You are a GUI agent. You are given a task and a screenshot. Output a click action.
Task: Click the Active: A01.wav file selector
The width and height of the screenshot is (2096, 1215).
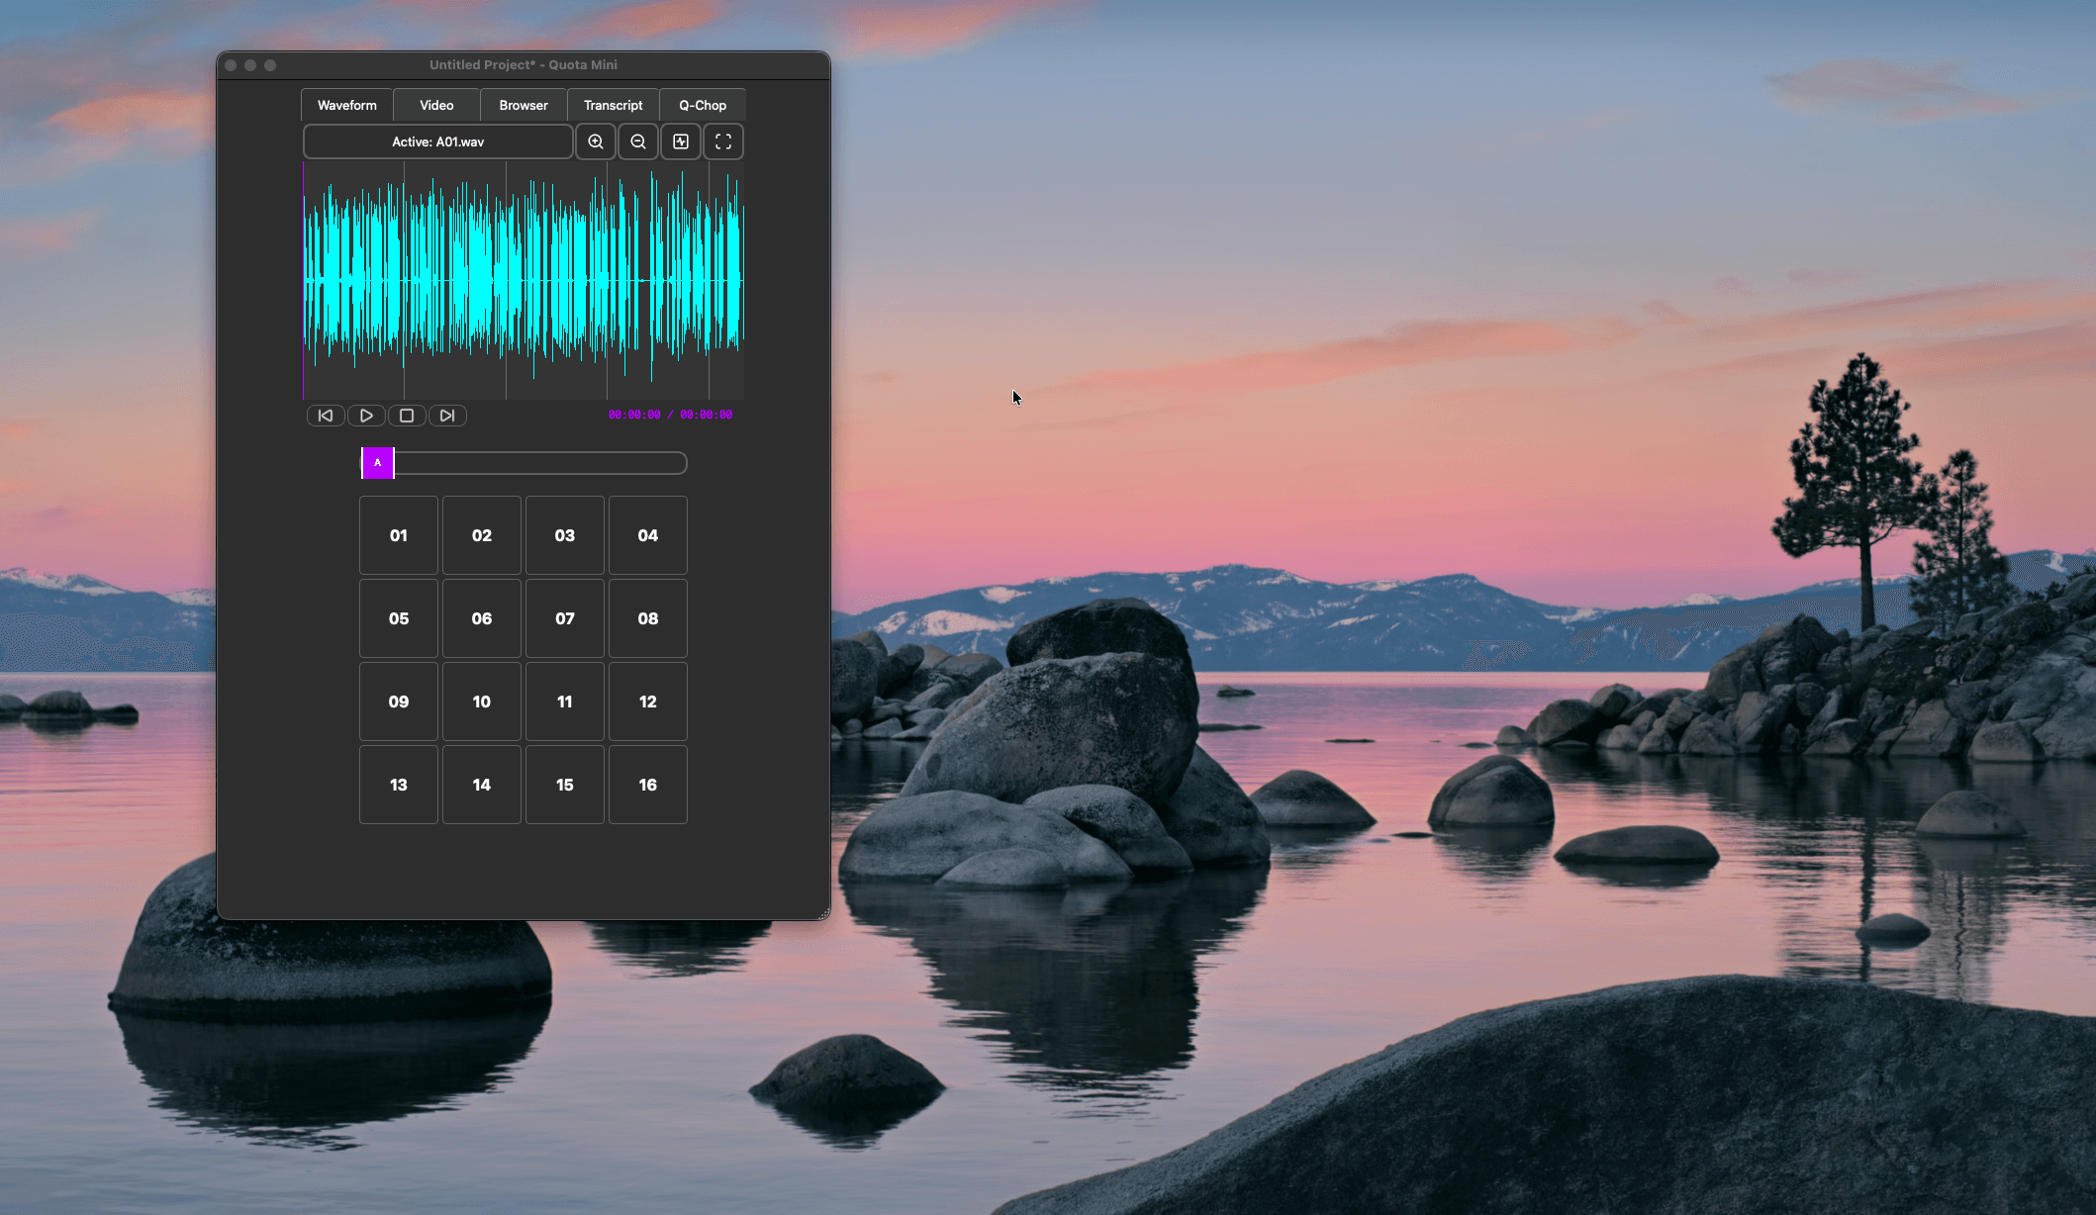click(x=437, y=141)
